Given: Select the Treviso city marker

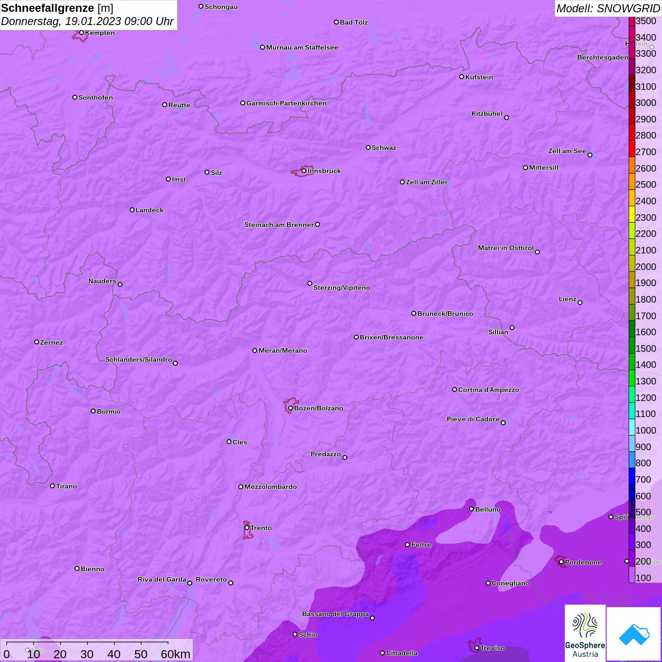Looking at the screenshot, I should [x=477, y=648].
